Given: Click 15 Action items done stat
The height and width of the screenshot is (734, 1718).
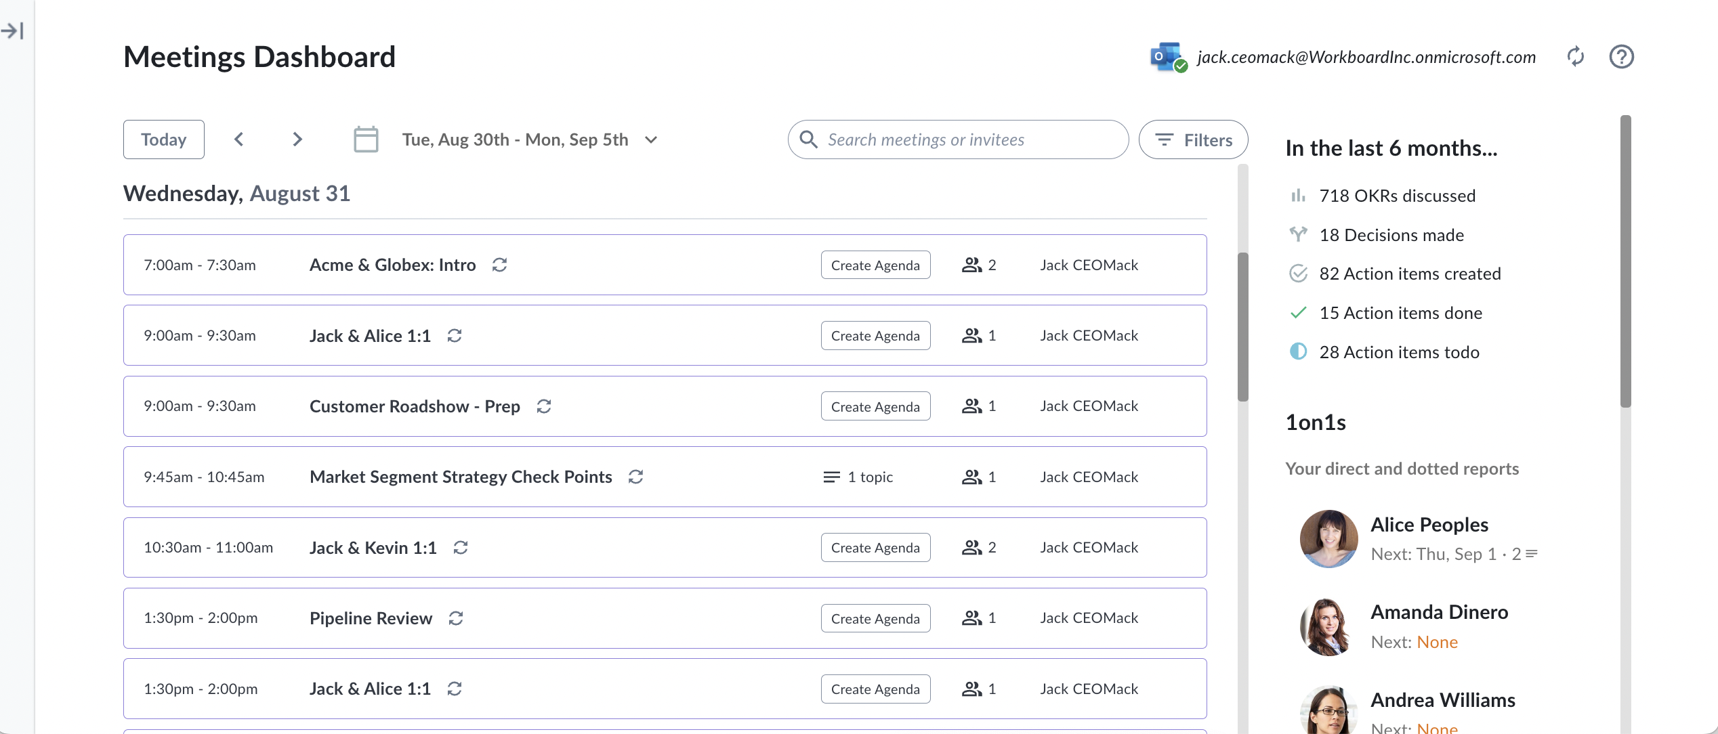Looking at the screenshot, I should tap(1385, 313).
